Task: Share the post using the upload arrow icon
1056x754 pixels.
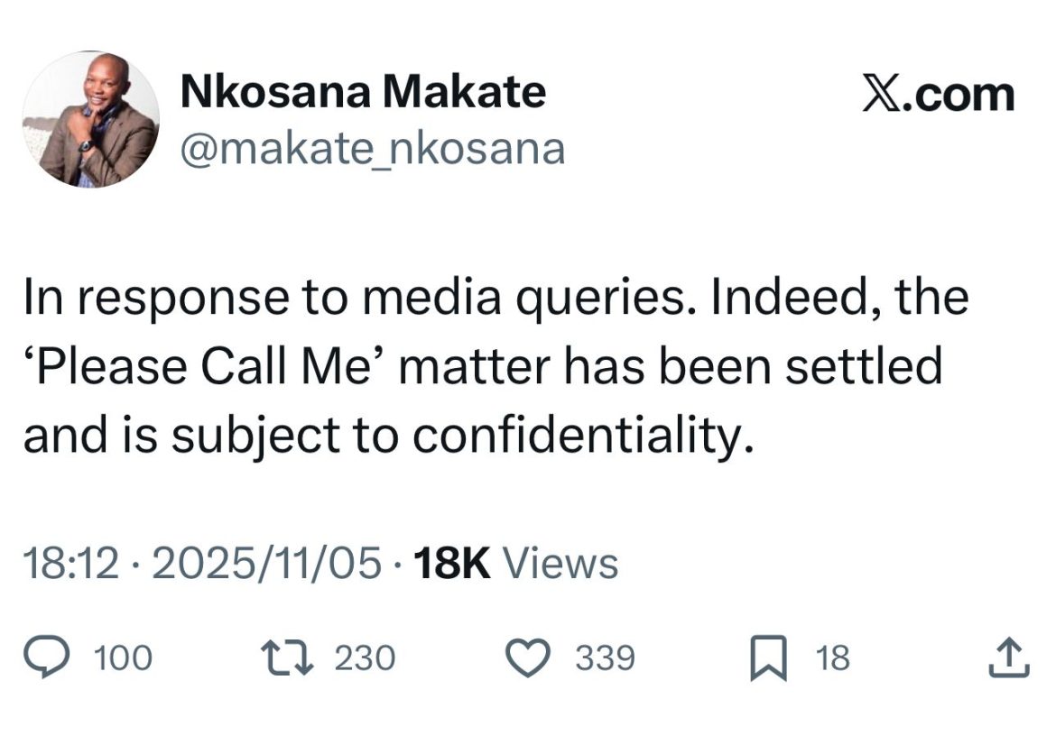Action: click(1008, 657)
